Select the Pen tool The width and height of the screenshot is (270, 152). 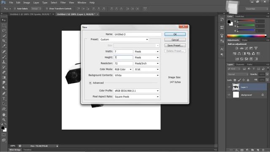(4, 93)
